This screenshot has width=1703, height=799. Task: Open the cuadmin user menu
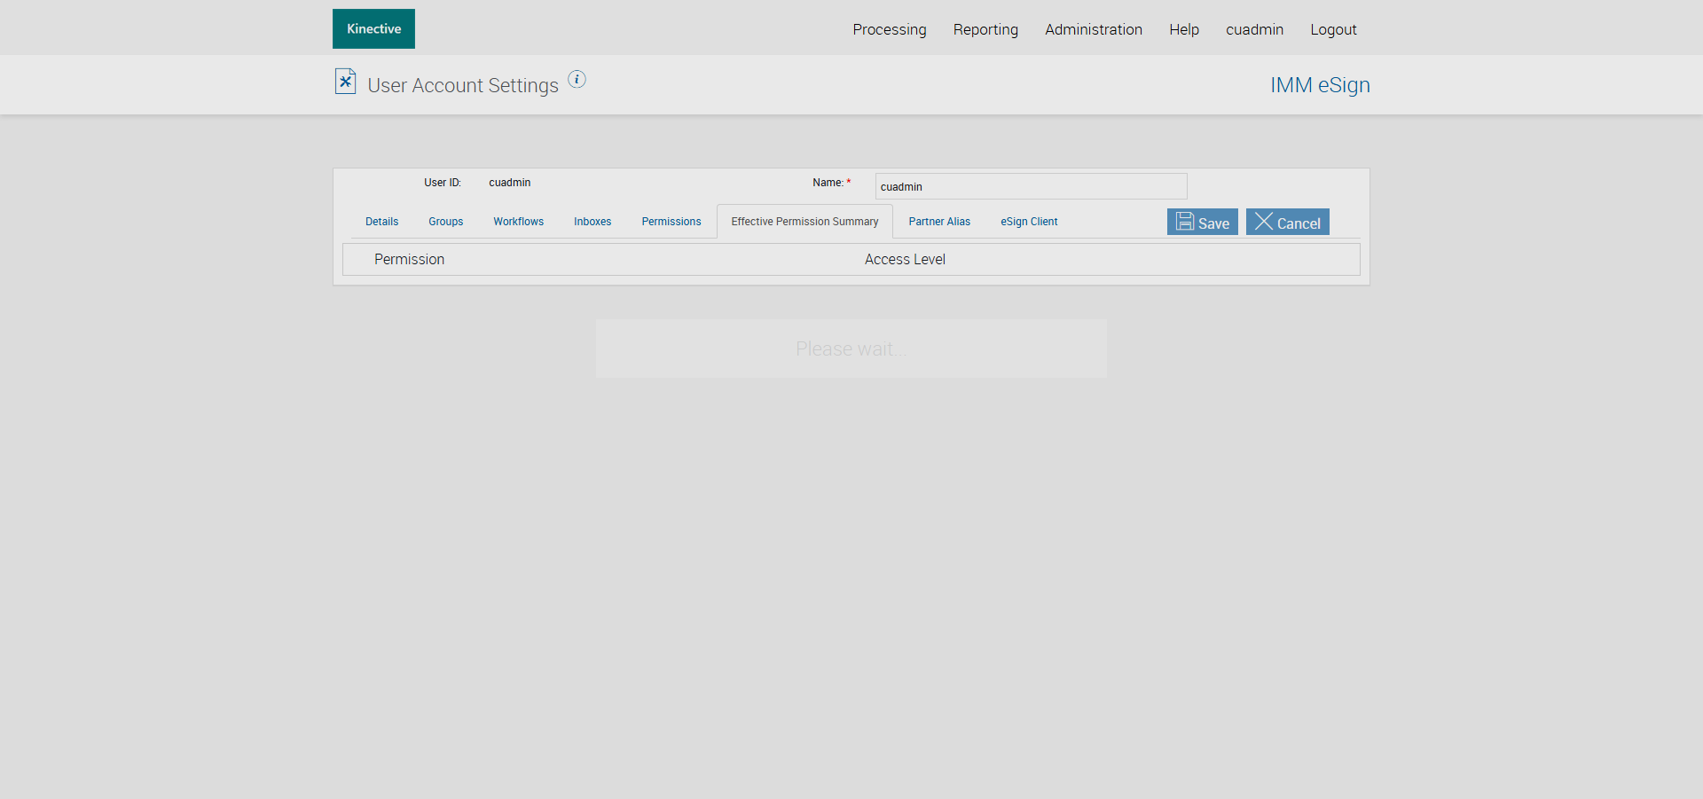(1254, 29)
